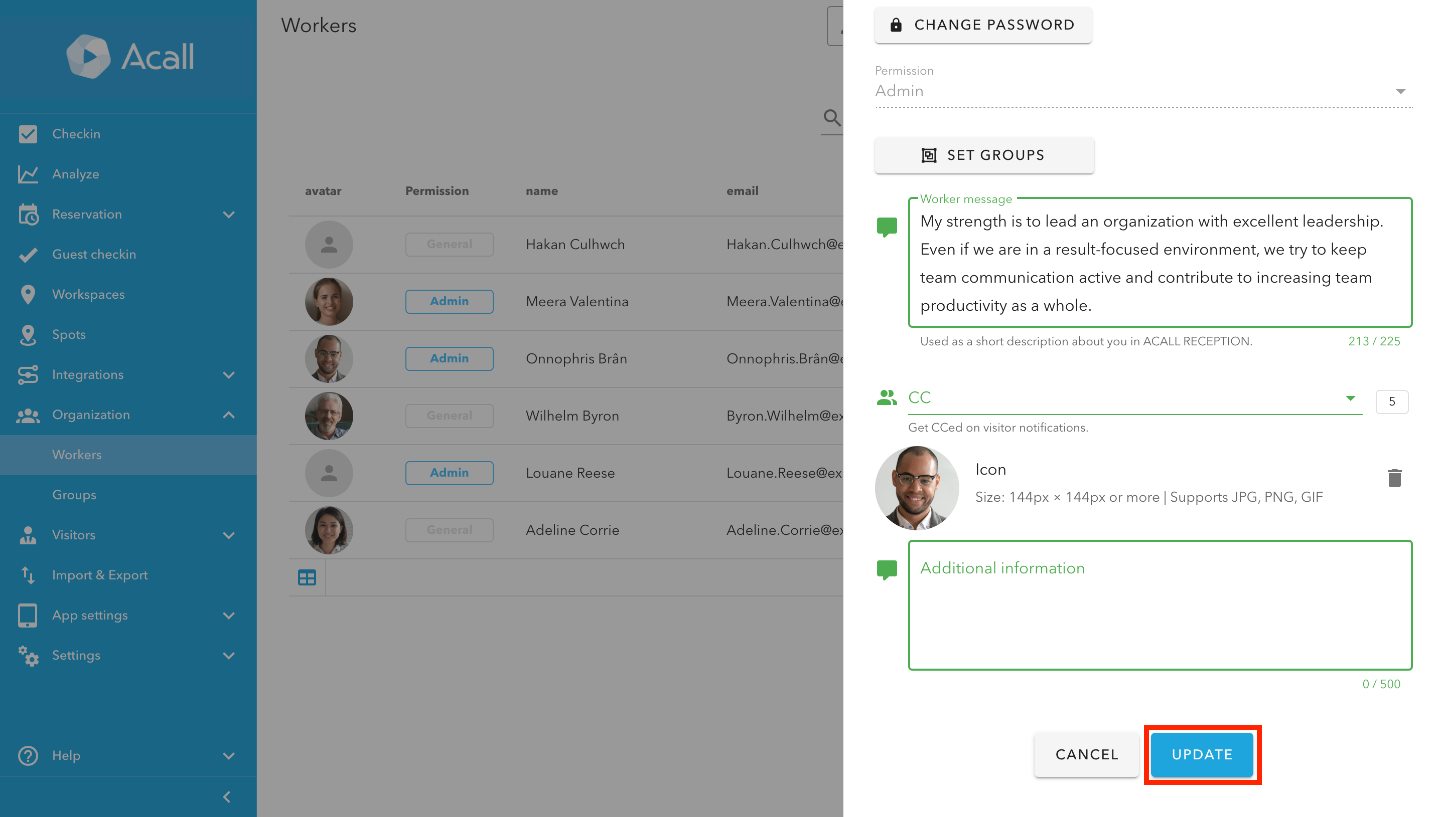
Task: Collapse the sidebar with bottom arrow
Action: tap(227, 797)
